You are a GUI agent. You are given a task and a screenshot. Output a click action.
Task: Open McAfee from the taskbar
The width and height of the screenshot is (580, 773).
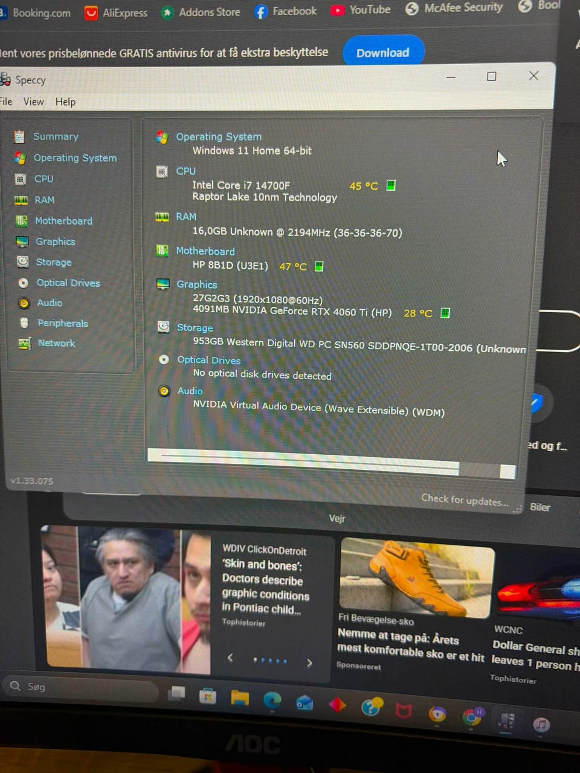coord(404,711)
